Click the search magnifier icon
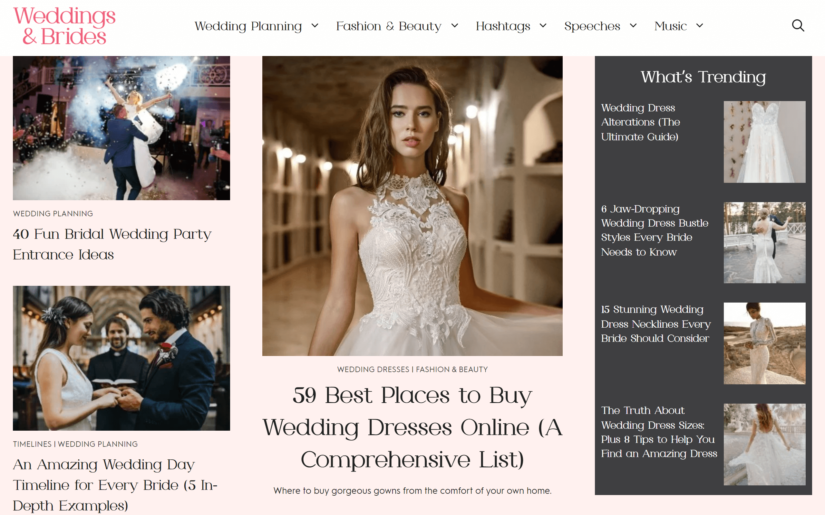Screen dimensions: 825x515 (798, 25)
